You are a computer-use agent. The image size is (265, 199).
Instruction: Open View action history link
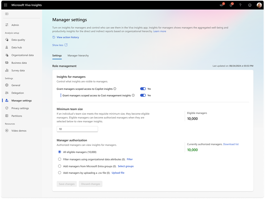click(68, 37)
